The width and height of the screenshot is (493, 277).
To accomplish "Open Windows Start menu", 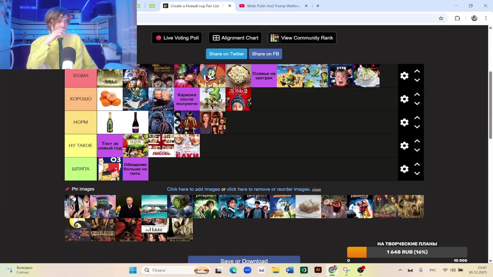I will [x=133, y=270].
